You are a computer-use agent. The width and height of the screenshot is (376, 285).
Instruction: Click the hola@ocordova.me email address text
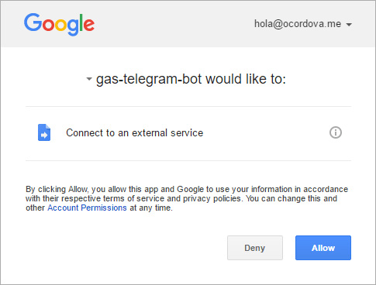point(298,24)
